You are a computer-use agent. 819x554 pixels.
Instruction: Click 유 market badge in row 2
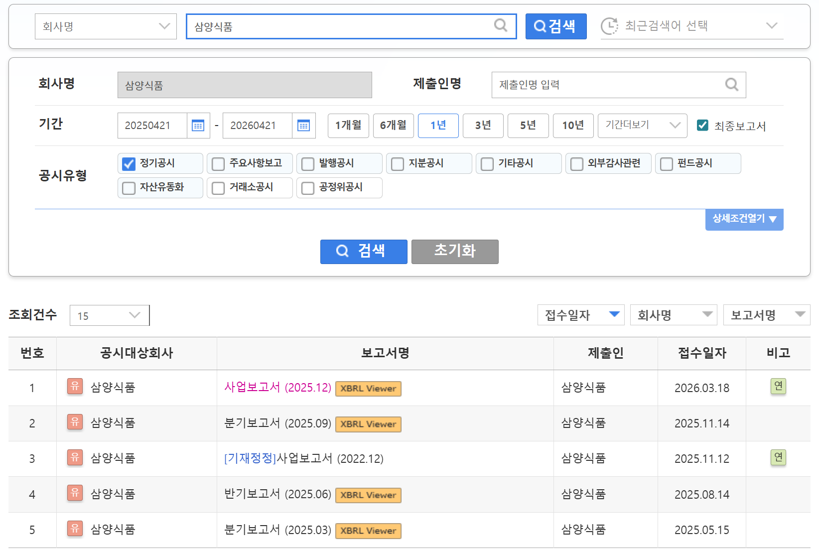[75, 422]
